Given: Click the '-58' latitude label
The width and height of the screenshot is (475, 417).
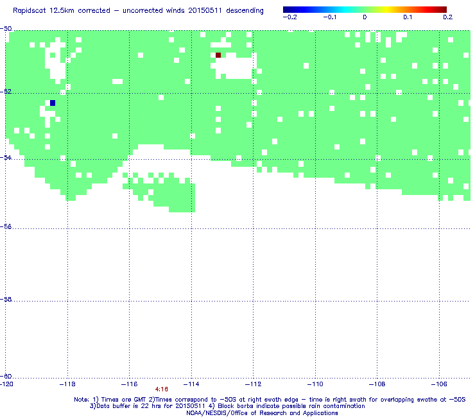Looking at the screenshot, I should (x=6, y=299).
